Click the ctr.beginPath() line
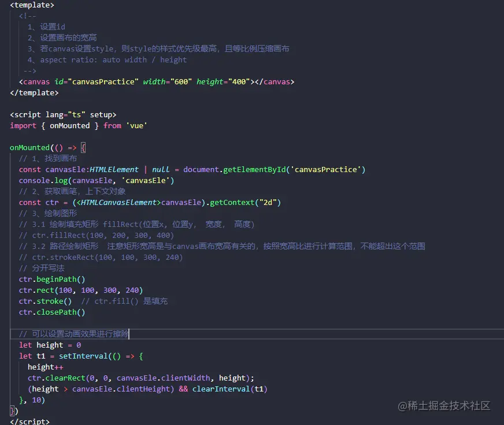Viewport: 504px width, 425px height. [x=52, y=279]
